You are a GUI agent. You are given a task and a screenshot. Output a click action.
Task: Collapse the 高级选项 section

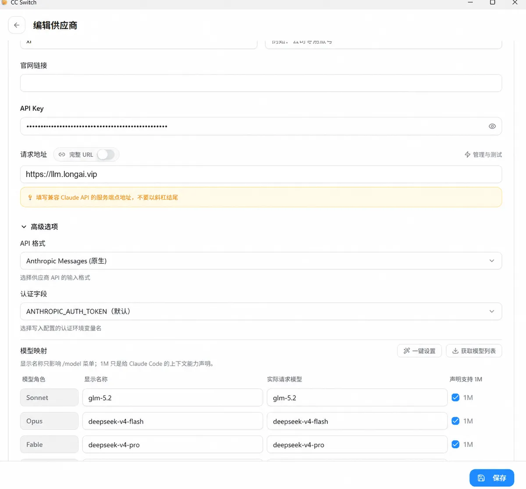point(39,227)
